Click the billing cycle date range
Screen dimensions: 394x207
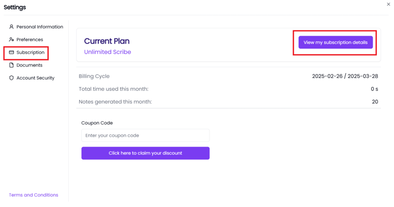tap(345, 76)
